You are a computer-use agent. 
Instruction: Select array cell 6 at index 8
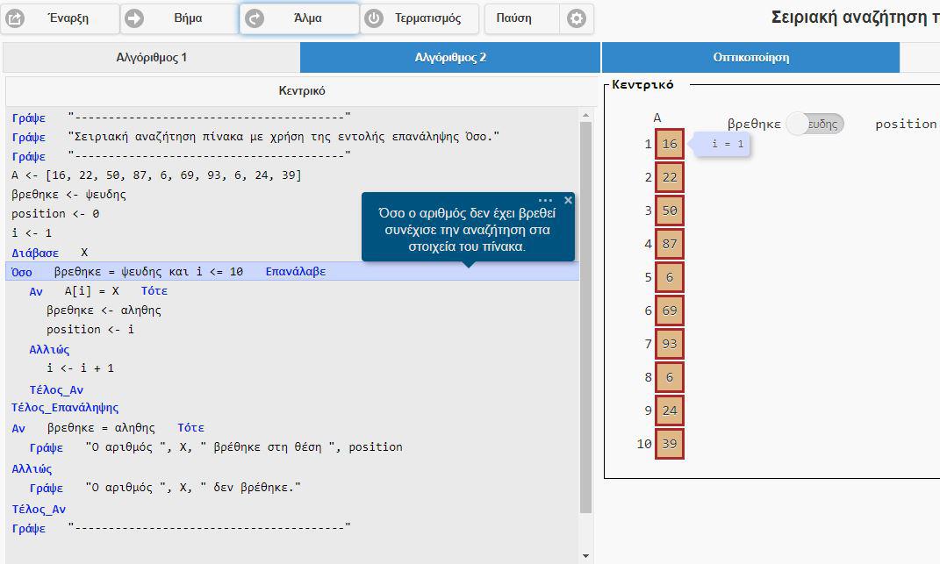670,377
